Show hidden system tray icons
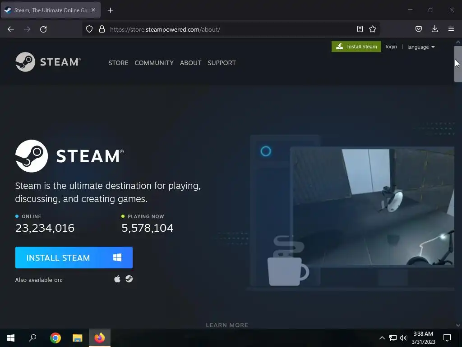The height and width of the screenshot is (347, 462). pos(382,338)
